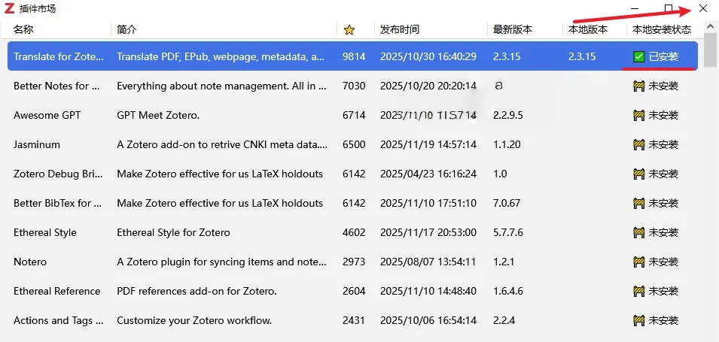Screen dimensions: 719x342
Task: Click release date 2025/11/17 20:53:00
Action: [x=428, y=232]
